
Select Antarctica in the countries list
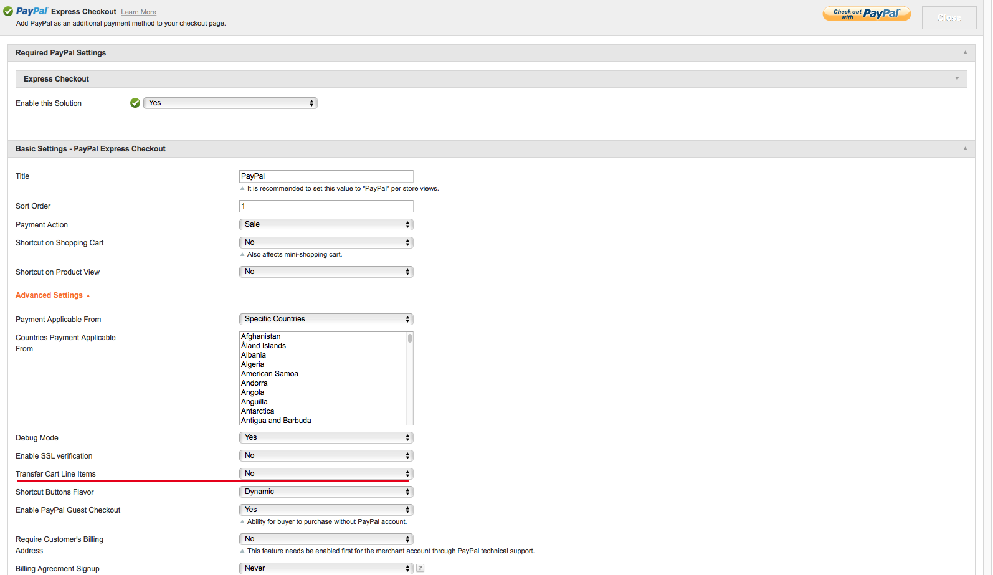258,411
